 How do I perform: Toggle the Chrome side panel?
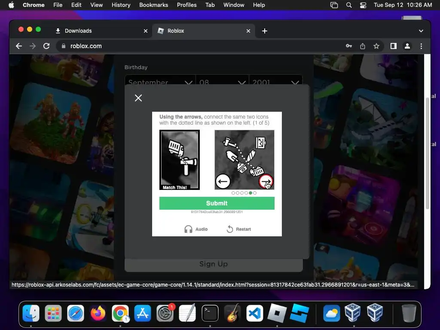click(x=394, y=46)
